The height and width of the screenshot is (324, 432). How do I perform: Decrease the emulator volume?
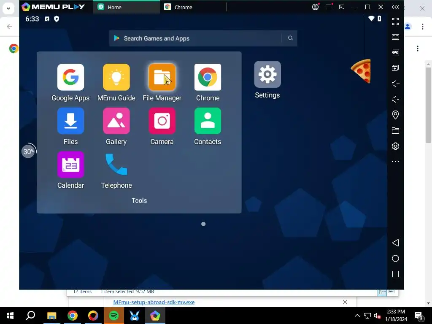(395, 99)
